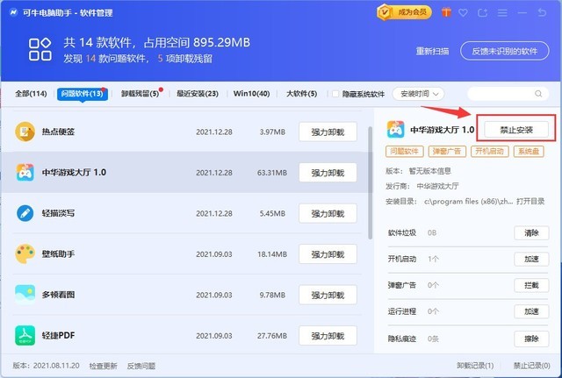Click the 热点便签 app icon

[25, 132]
